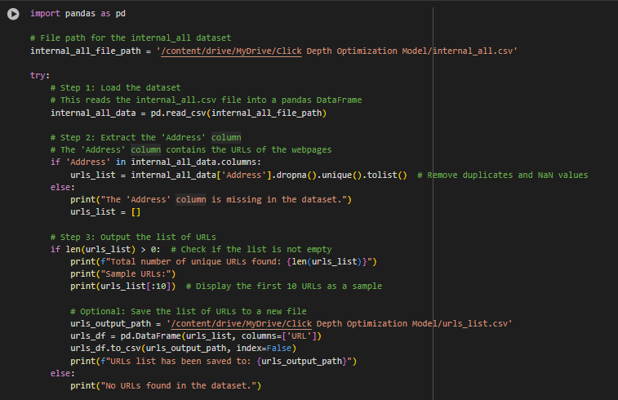Click comment '# Step 3: Output the list of URLs'
The image size is (618, 400).
click(133, 238)
